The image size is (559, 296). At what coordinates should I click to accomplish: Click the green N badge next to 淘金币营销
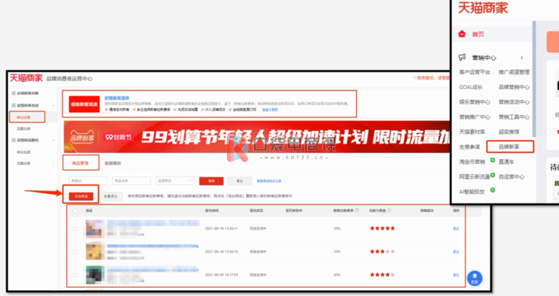(492, 160)
